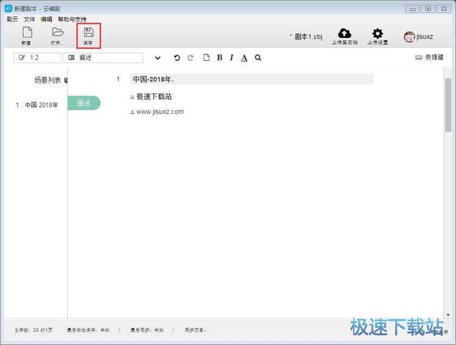Toggle italic formatting

232,58
